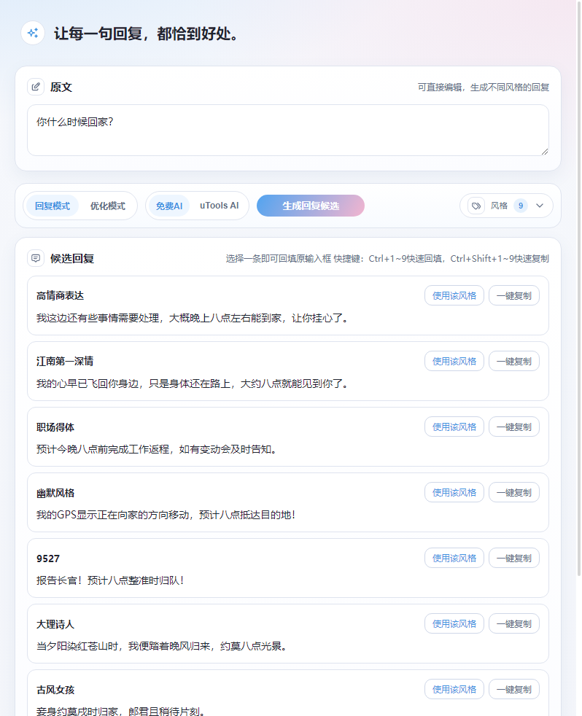Click the tag icon next to 风格
This screenshot has height=716, width=582.
476,206
